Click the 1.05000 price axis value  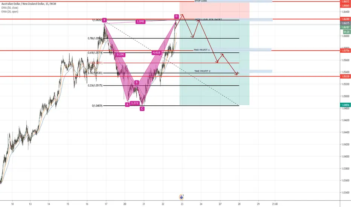coord(345,96)
